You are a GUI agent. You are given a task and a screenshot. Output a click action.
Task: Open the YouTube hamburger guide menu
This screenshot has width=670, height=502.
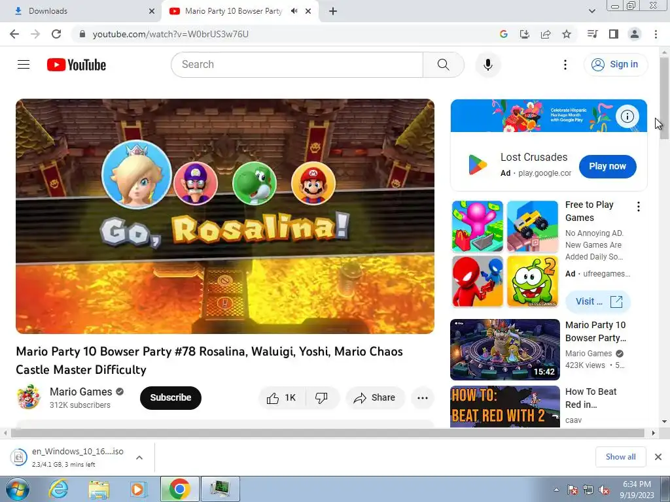(24, 65)
